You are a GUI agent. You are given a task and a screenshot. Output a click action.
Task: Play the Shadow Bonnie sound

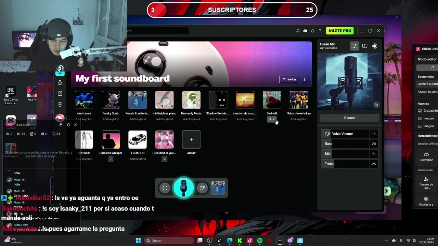tap(218, 100)
